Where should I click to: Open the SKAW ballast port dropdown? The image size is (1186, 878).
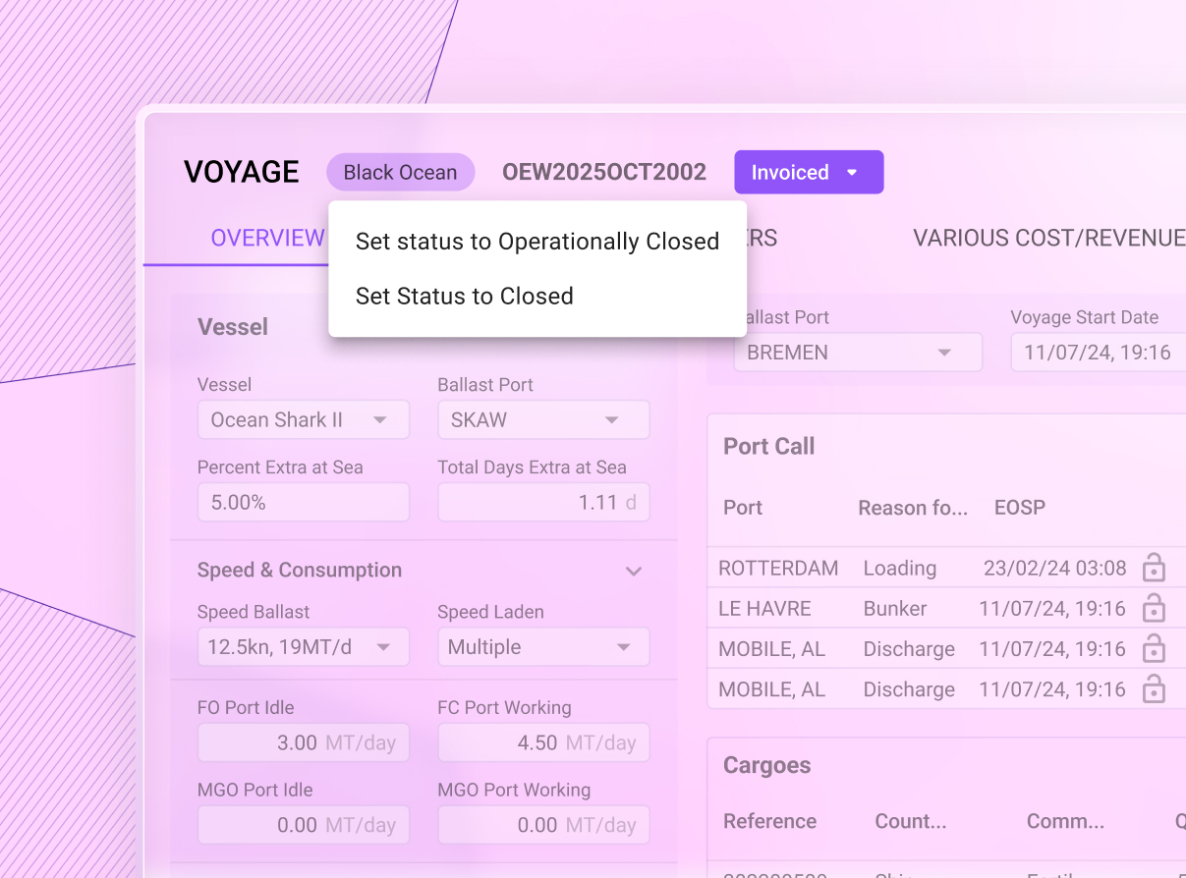543,419
